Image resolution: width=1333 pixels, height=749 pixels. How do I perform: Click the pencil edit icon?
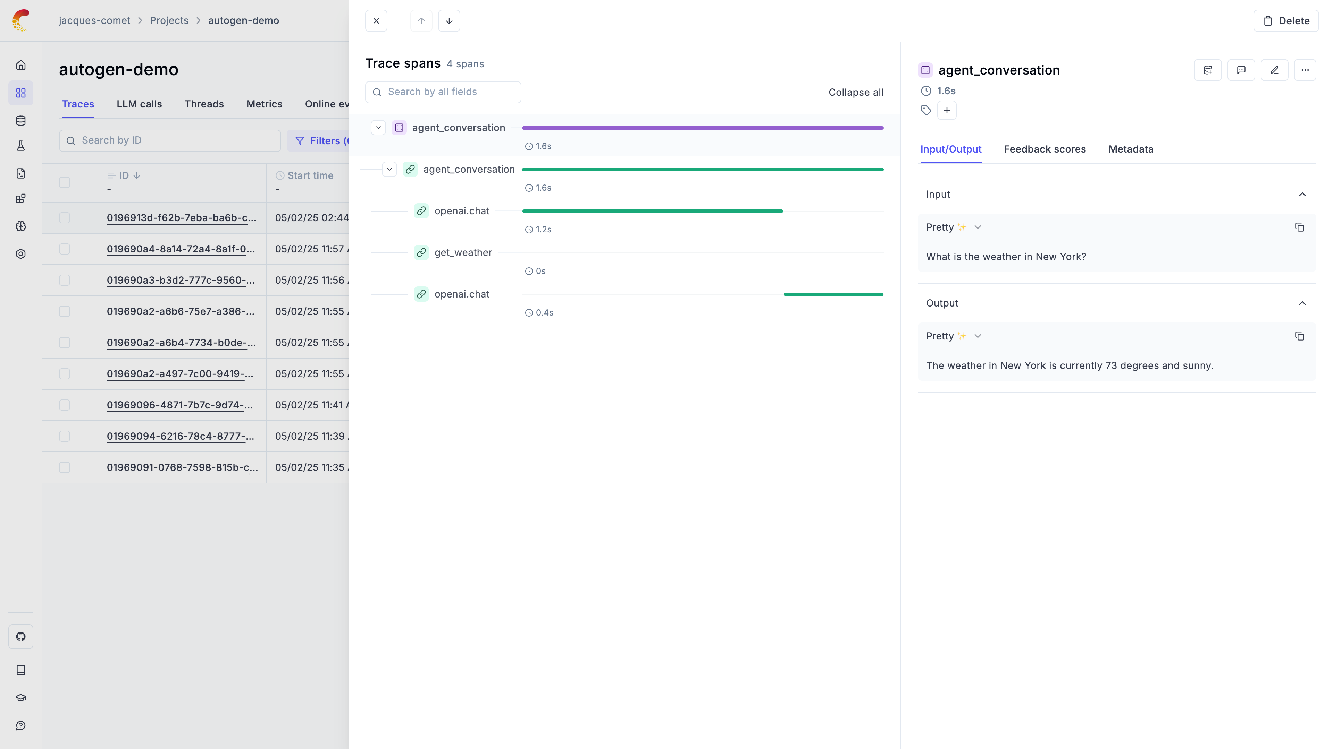(x=1274, y=70)
